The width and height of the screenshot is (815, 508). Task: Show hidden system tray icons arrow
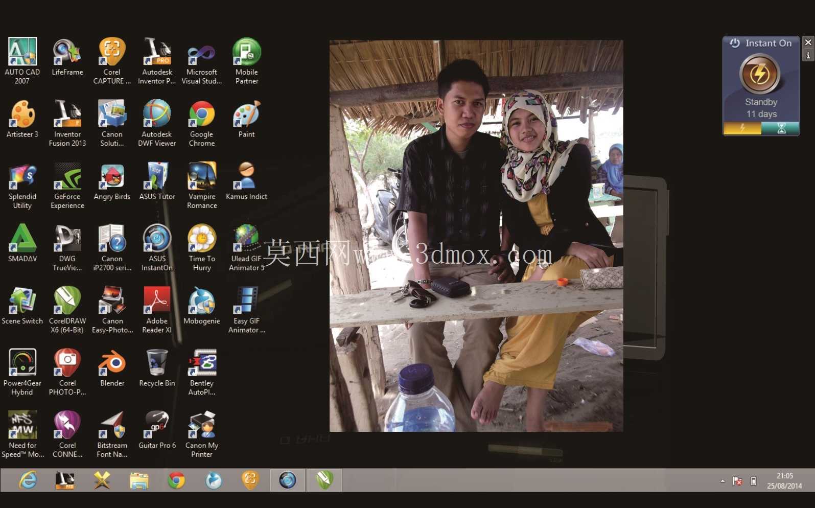point(723,481)
